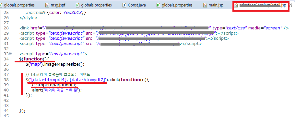The height and width of the screenshot is (117, 295).
Task: Click the '$(function(){' statement
Action: point(34,59)
